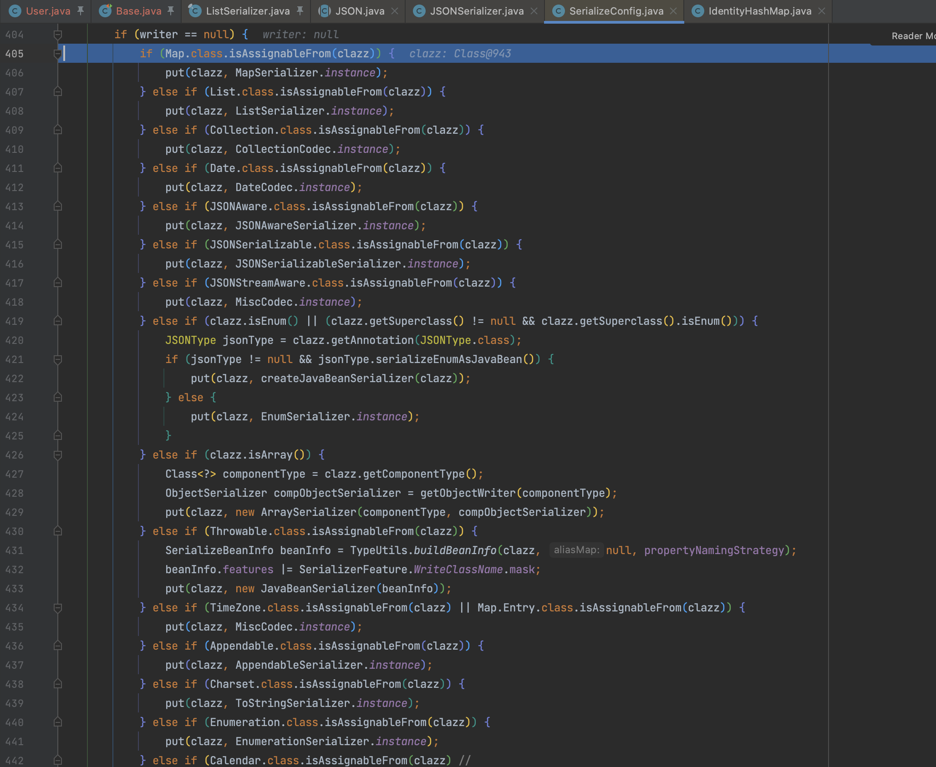The image size is (936, 767).
Task: Open the Base.java editor tab
Action: [x=138, y=11]
